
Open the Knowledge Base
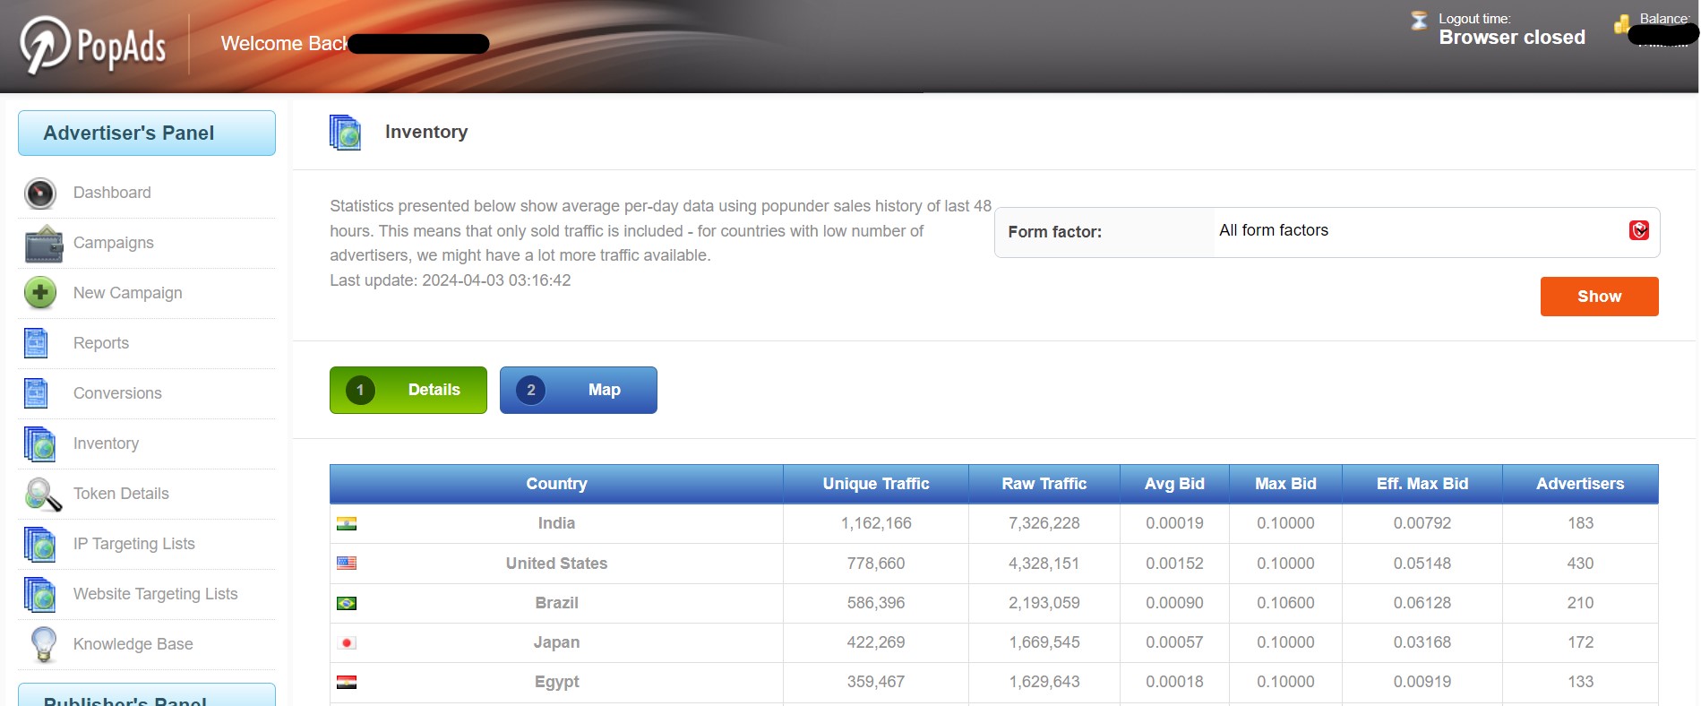pyautogui.click(x=133, y=644)
